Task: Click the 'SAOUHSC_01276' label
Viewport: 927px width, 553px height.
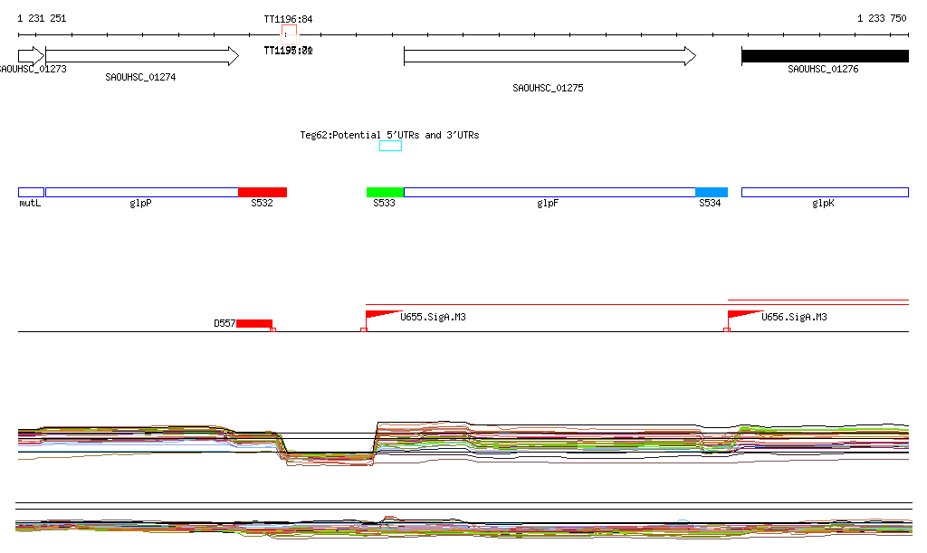Action: [x=823, y=69]
